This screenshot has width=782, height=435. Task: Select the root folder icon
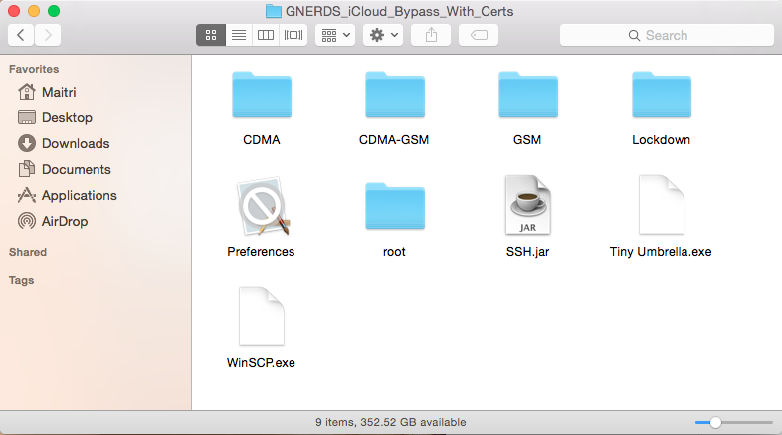pos(395,206)
